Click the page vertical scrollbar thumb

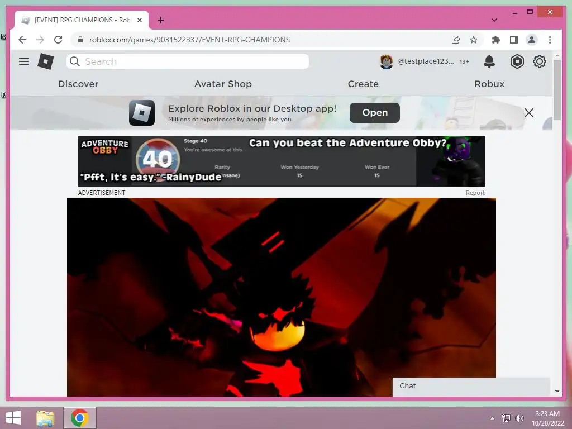557,89
